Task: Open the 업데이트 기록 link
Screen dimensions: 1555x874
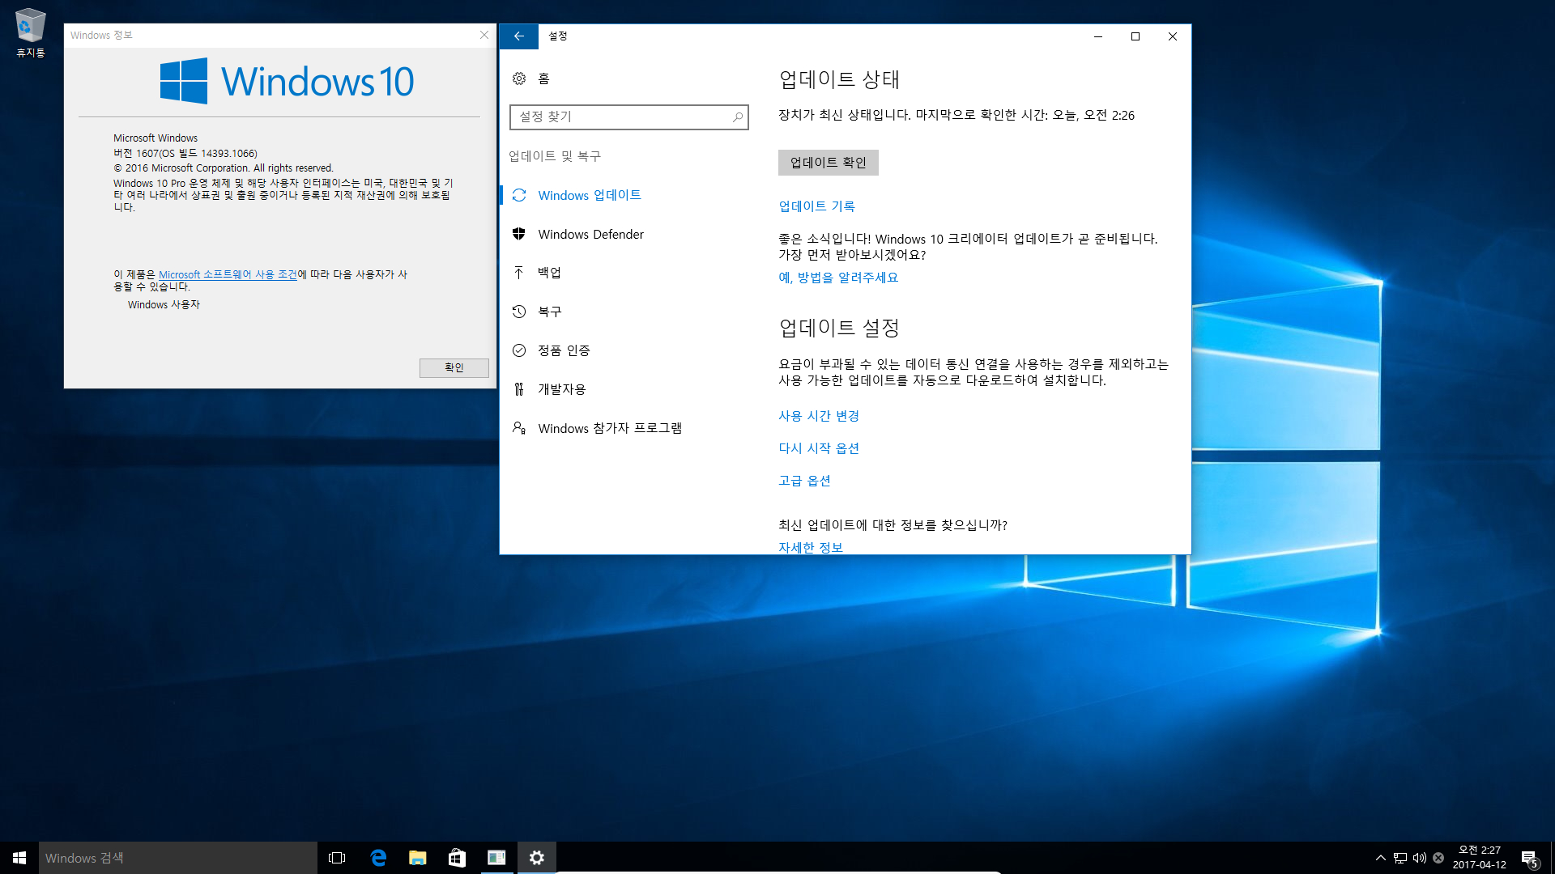Action: point(816,206)
